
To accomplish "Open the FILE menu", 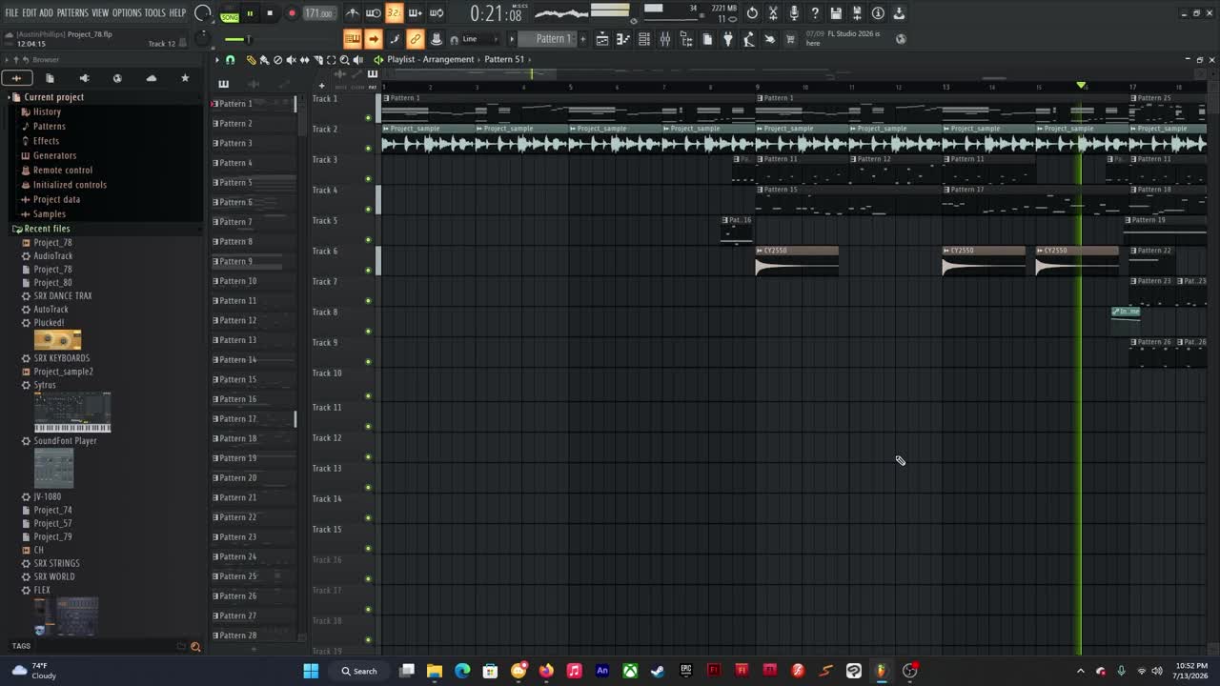I will point(11,12).
